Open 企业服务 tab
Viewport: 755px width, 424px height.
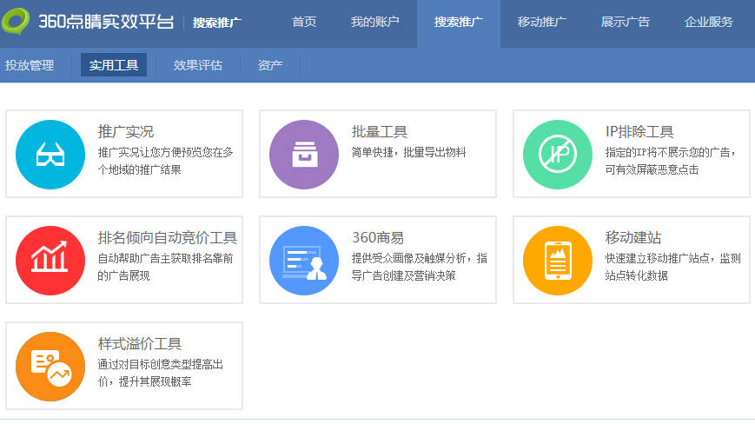[709, 22]
